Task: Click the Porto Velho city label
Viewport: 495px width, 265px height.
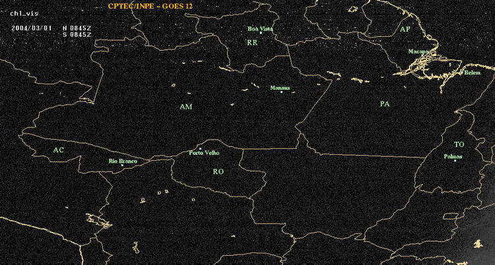Action: pos(204,153)
